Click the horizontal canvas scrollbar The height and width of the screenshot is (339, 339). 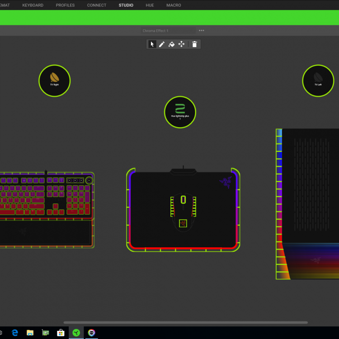(x=185, y=323)
